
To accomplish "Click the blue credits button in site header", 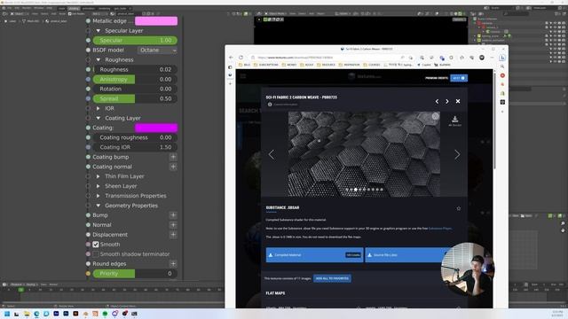I will click(459, 78).
